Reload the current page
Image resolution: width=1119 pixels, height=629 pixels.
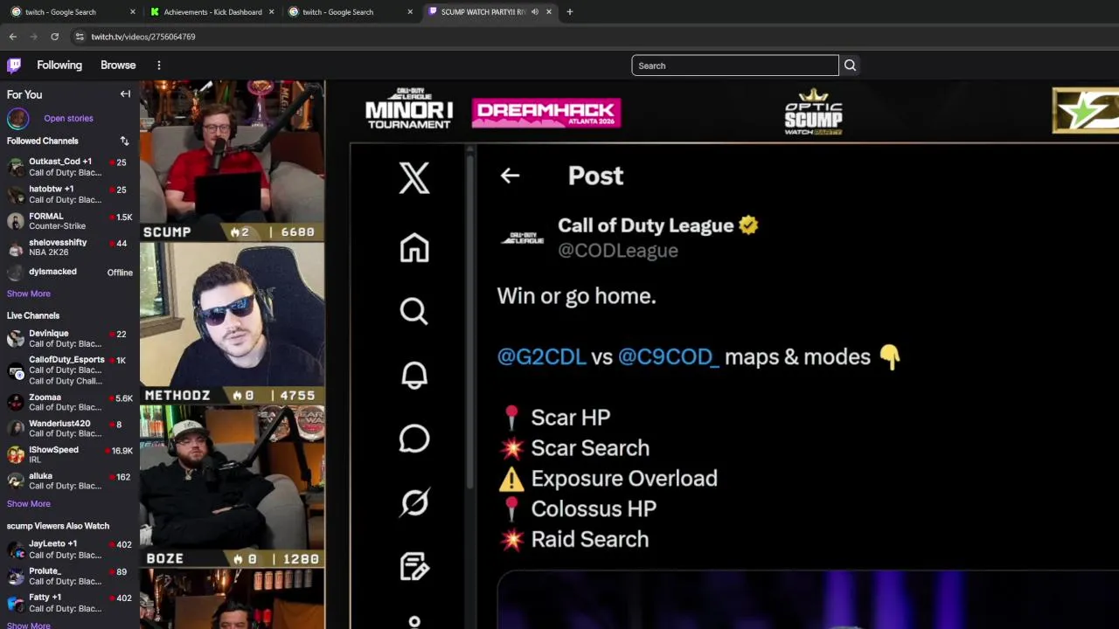(x=54, y=37)
